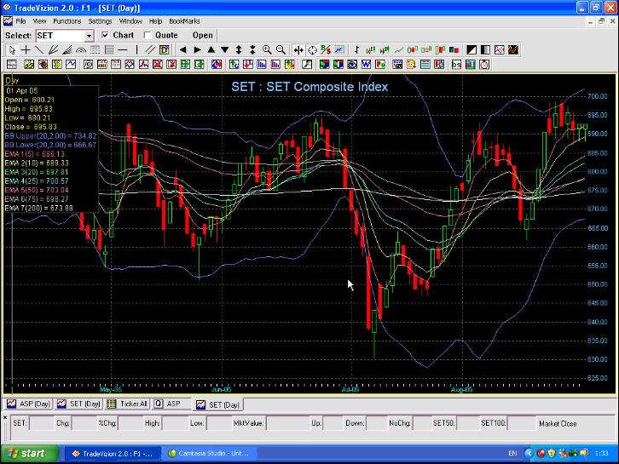Move chart right with right arrow
The width and height of the screenshot is (619, 464).
[x=197, y=50]
